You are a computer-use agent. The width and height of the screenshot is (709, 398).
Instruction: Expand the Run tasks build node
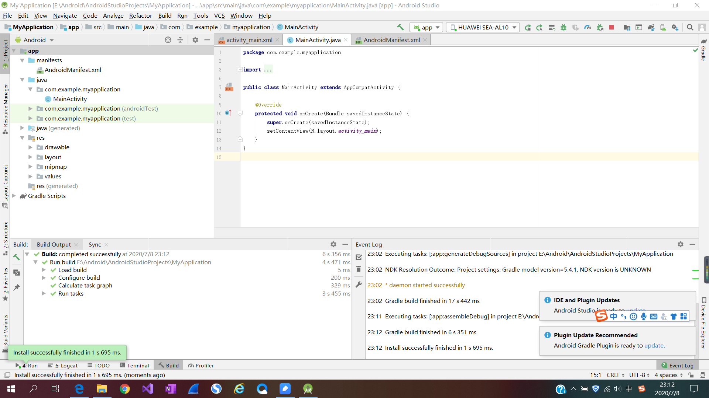point(44,293)
